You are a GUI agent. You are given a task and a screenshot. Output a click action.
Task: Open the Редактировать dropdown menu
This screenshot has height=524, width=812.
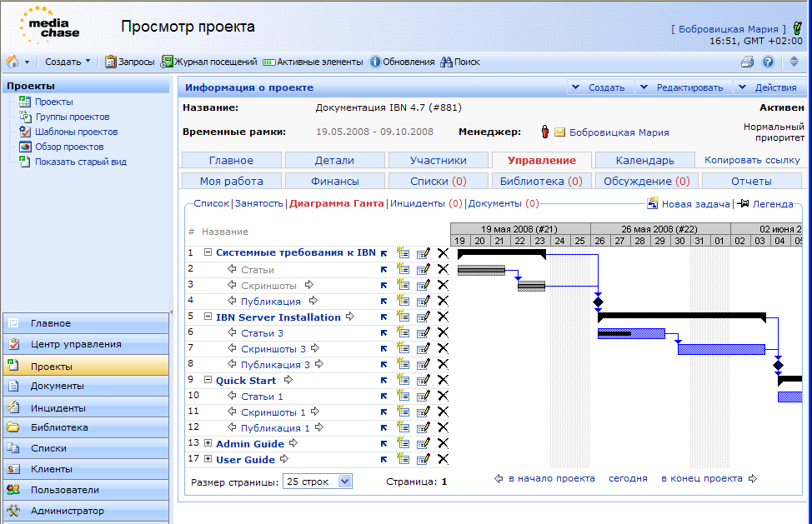point(683,87)
